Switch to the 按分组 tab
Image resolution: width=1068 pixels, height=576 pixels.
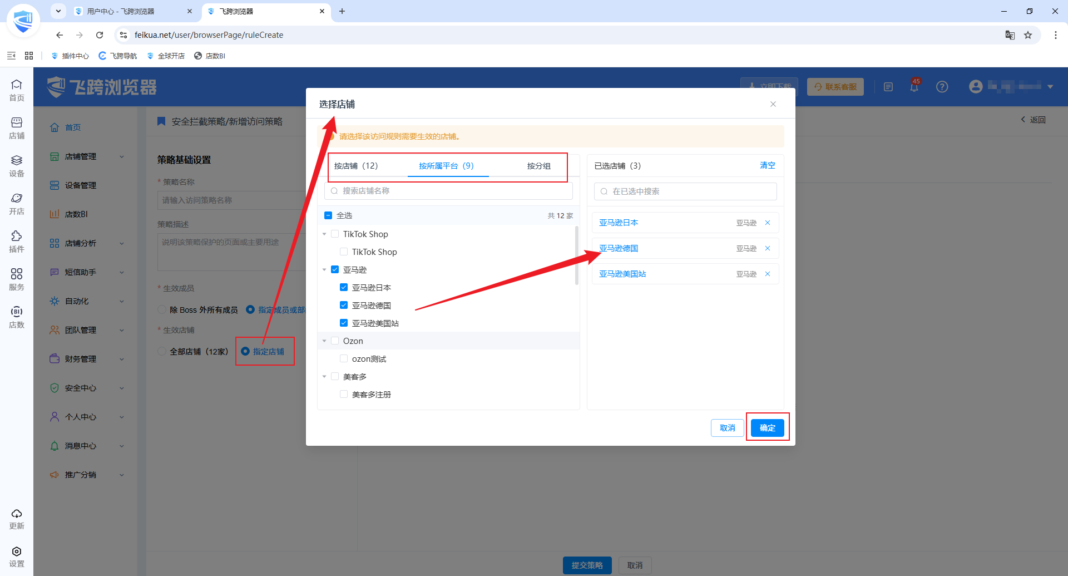tap(539, 166)
